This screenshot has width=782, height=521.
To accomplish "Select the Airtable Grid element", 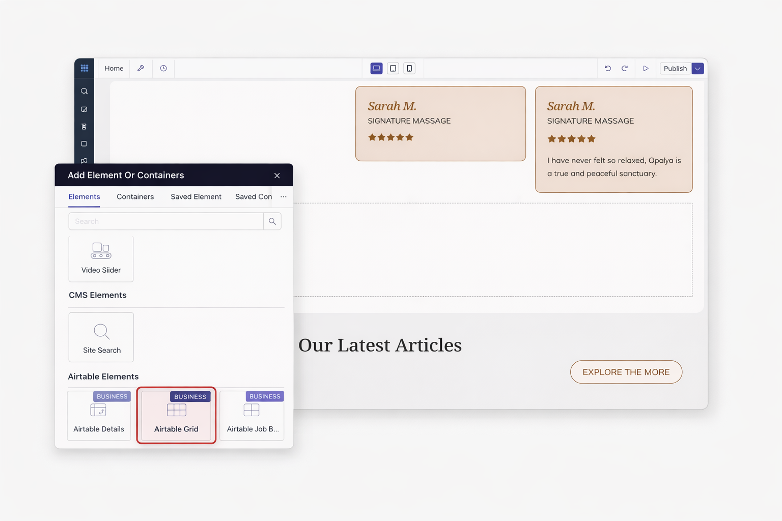I will pos(176,415).
